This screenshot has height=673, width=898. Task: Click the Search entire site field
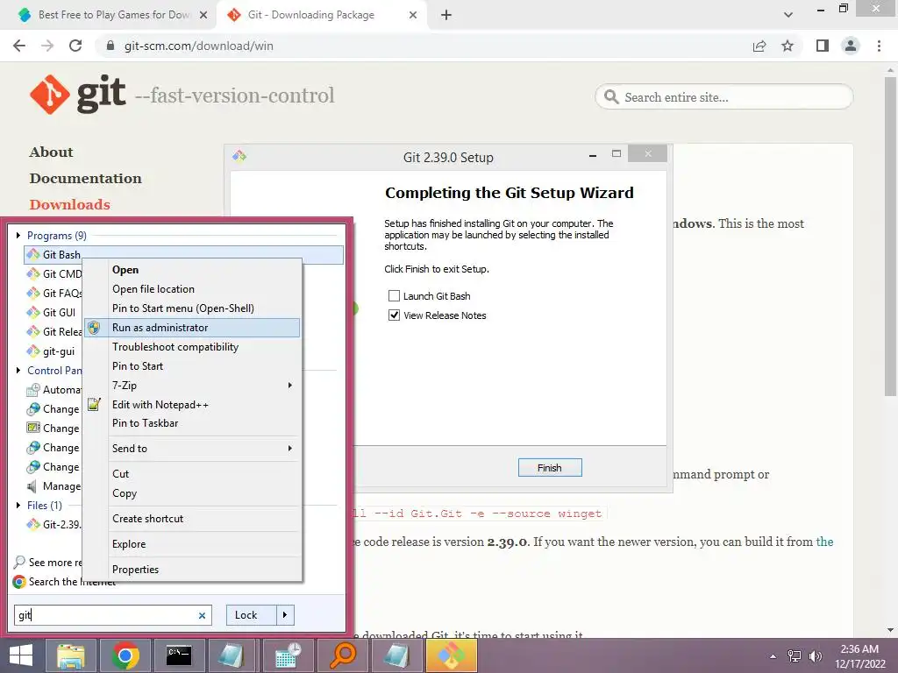(723, 97)
